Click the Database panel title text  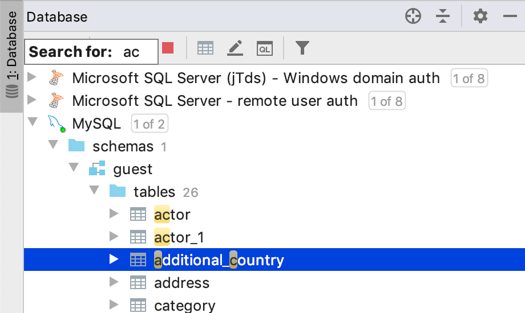57,17
